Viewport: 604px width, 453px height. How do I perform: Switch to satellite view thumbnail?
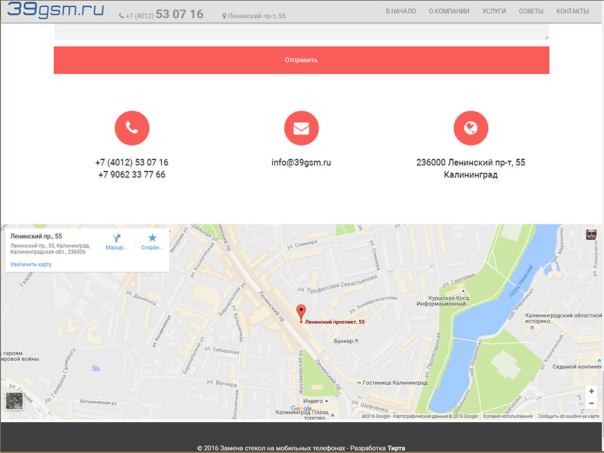click(x=14, y=400)
